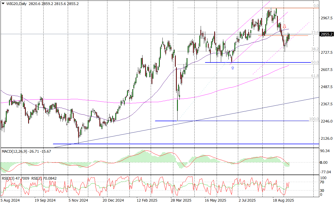Click the 2126.0 price axis label
This screenshot has width=336, height=204.
coord(327,138)
